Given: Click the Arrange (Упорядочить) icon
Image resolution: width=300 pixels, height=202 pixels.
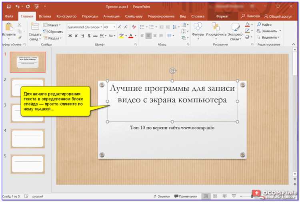Looking at the screenshot, I should click(x=216, y=28).
